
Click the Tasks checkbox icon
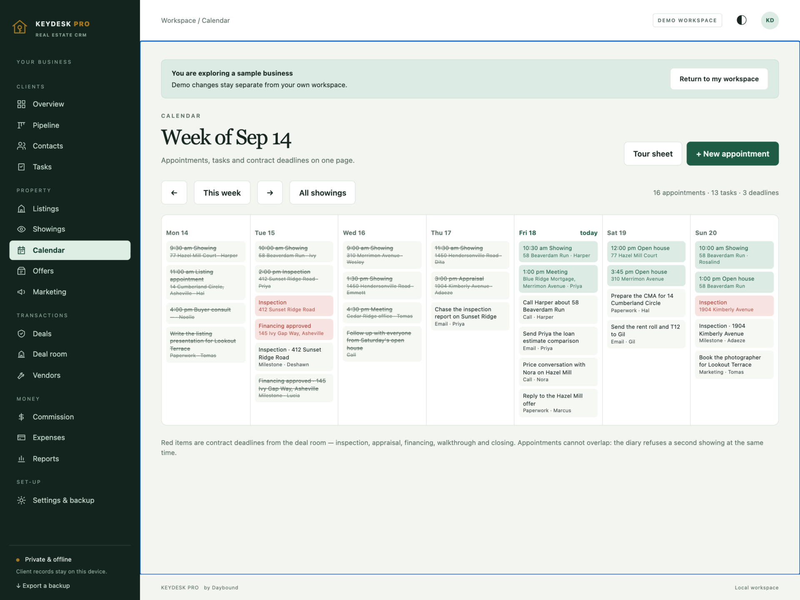tap(21, 167)
